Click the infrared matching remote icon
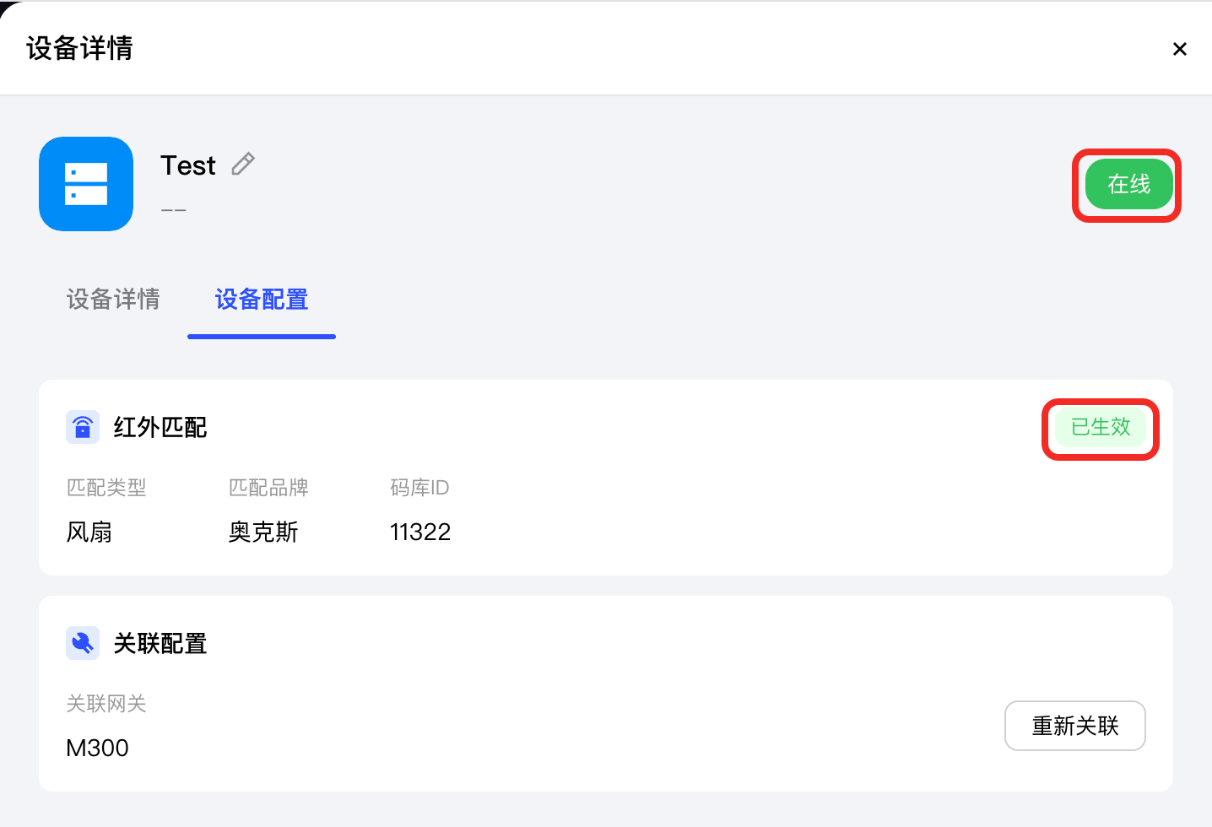The image size is (1212, 827). pos(83,427)
